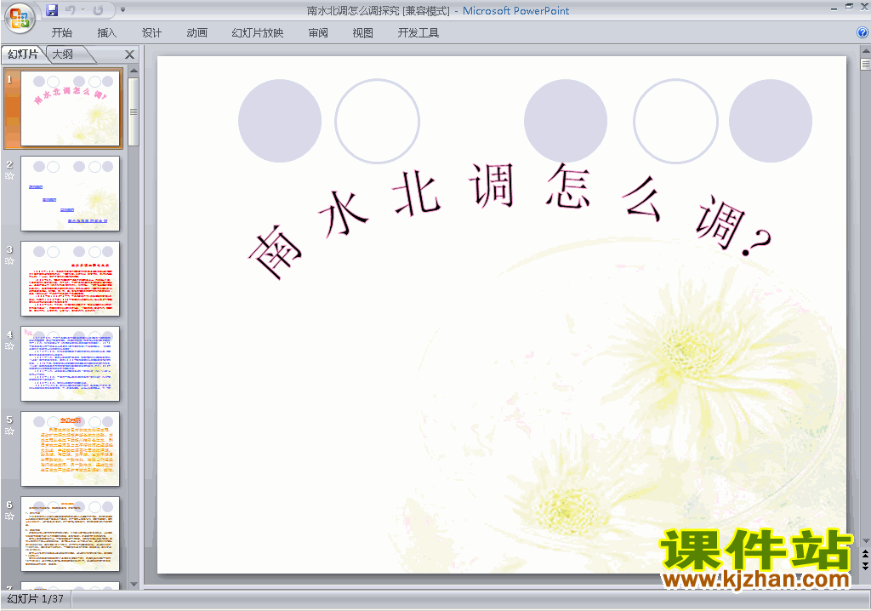This screenshot has width=871, height=611.
Task: Select the middle filled lavender circle on slide
Action: coord(566,121)
